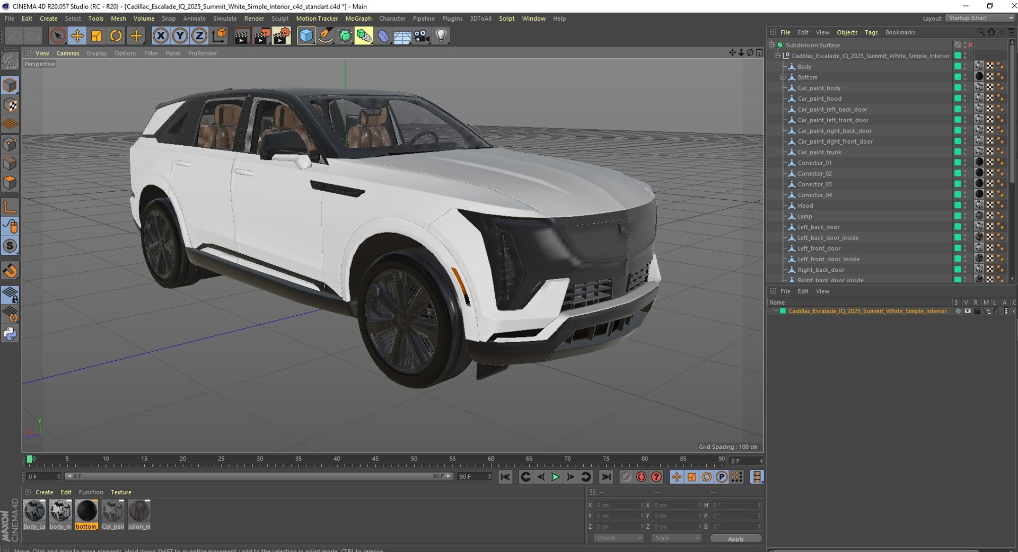Activate the Rotate tool
Image resolution: width=1018 pixels, height=552 pixels.
click(x=116, y=36)
